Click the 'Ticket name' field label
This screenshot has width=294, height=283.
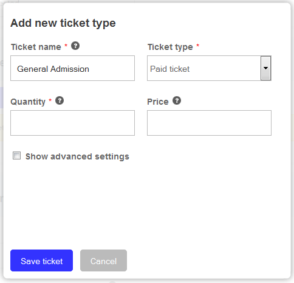[x=36, y=47]
